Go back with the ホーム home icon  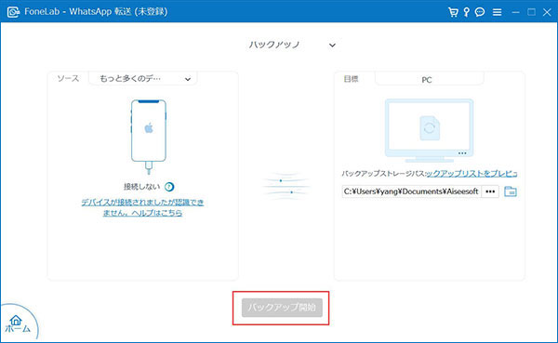click(17, 323)
